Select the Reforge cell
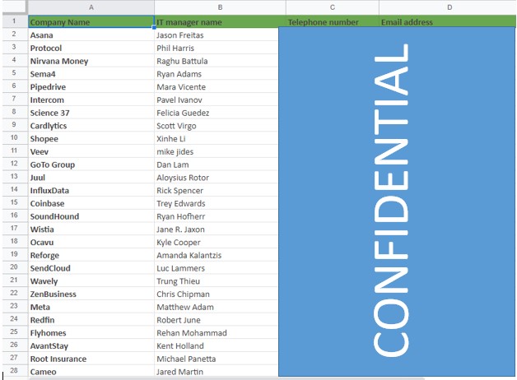 point(91,255)
